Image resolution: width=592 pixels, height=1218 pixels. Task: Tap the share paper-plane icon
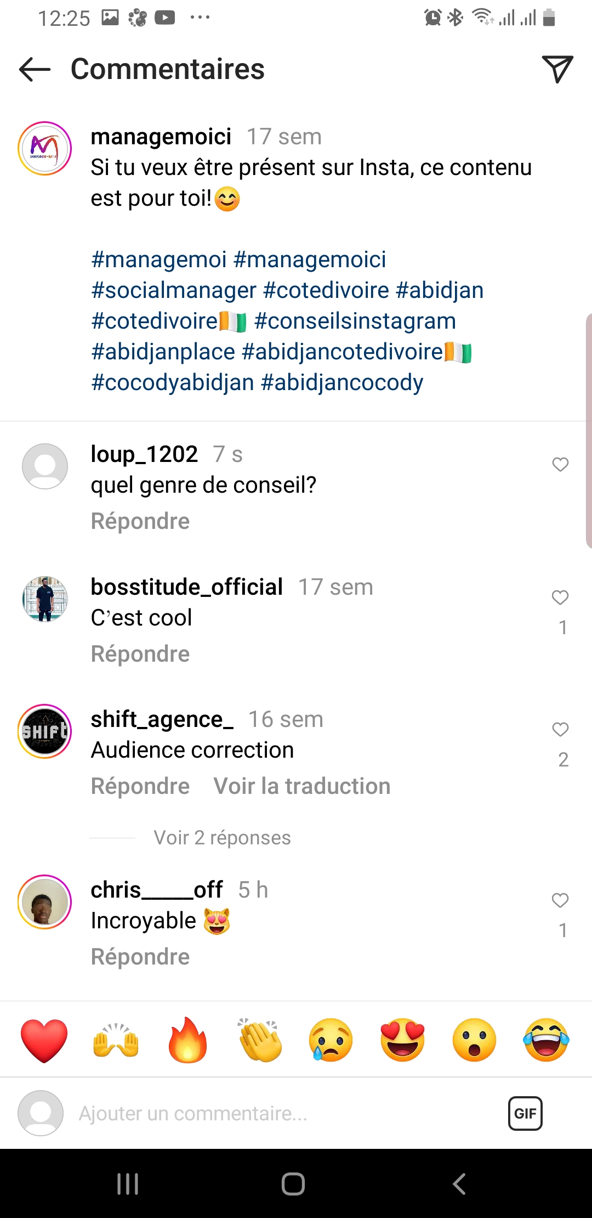coord(557,69)
